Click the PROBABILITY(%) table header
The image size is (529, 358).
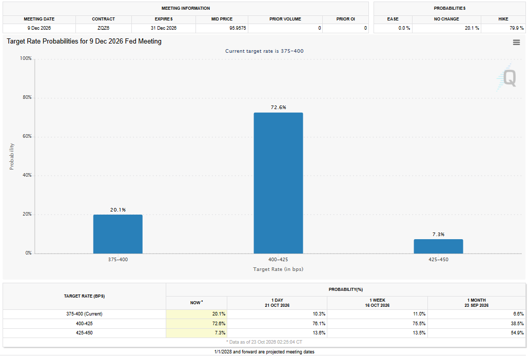coord(345,290)
